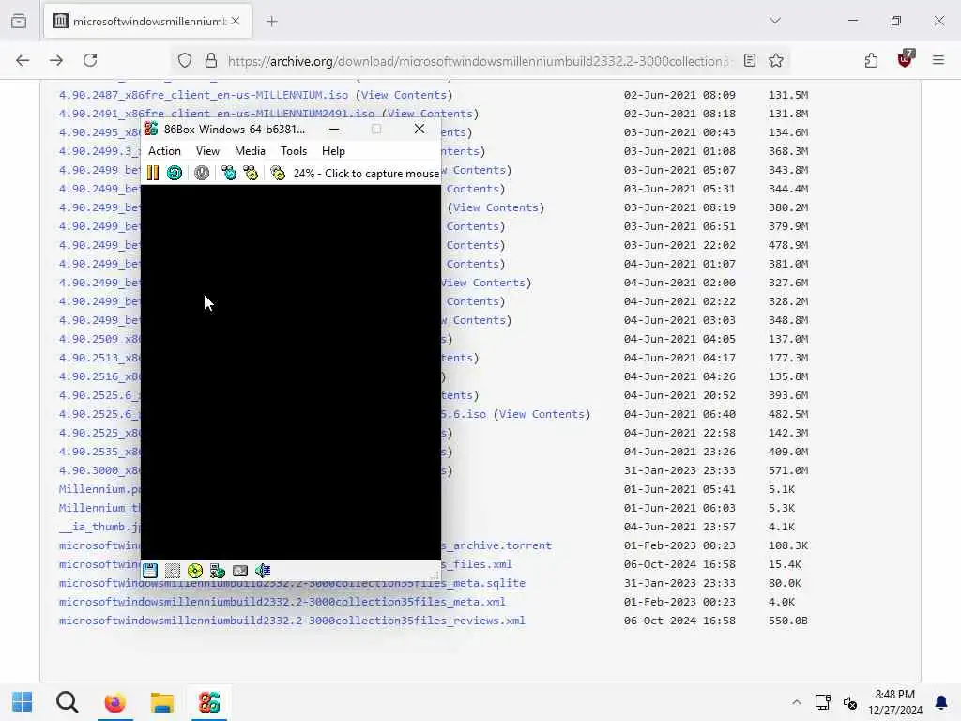This screenshot has height=721, width=961.
Task: Click View Contents on the 08:19 row
Action: 496,207
